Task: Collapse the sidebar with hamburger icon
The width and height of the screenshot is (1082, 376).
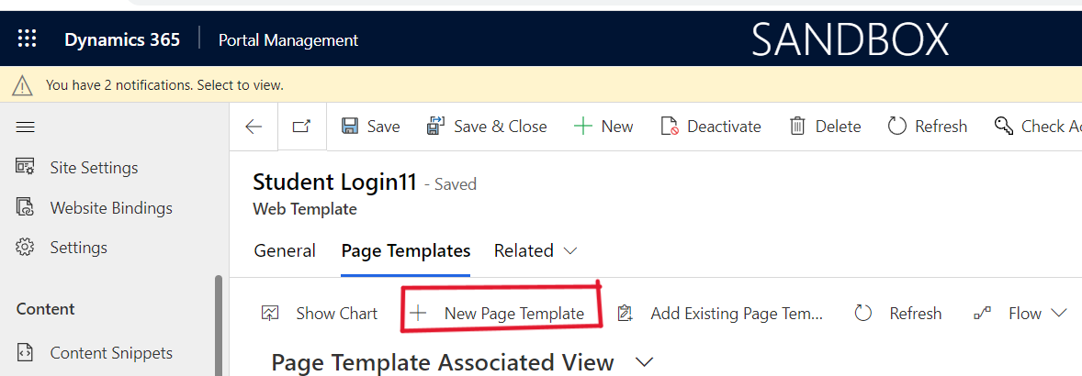Action: pos(26,127)
